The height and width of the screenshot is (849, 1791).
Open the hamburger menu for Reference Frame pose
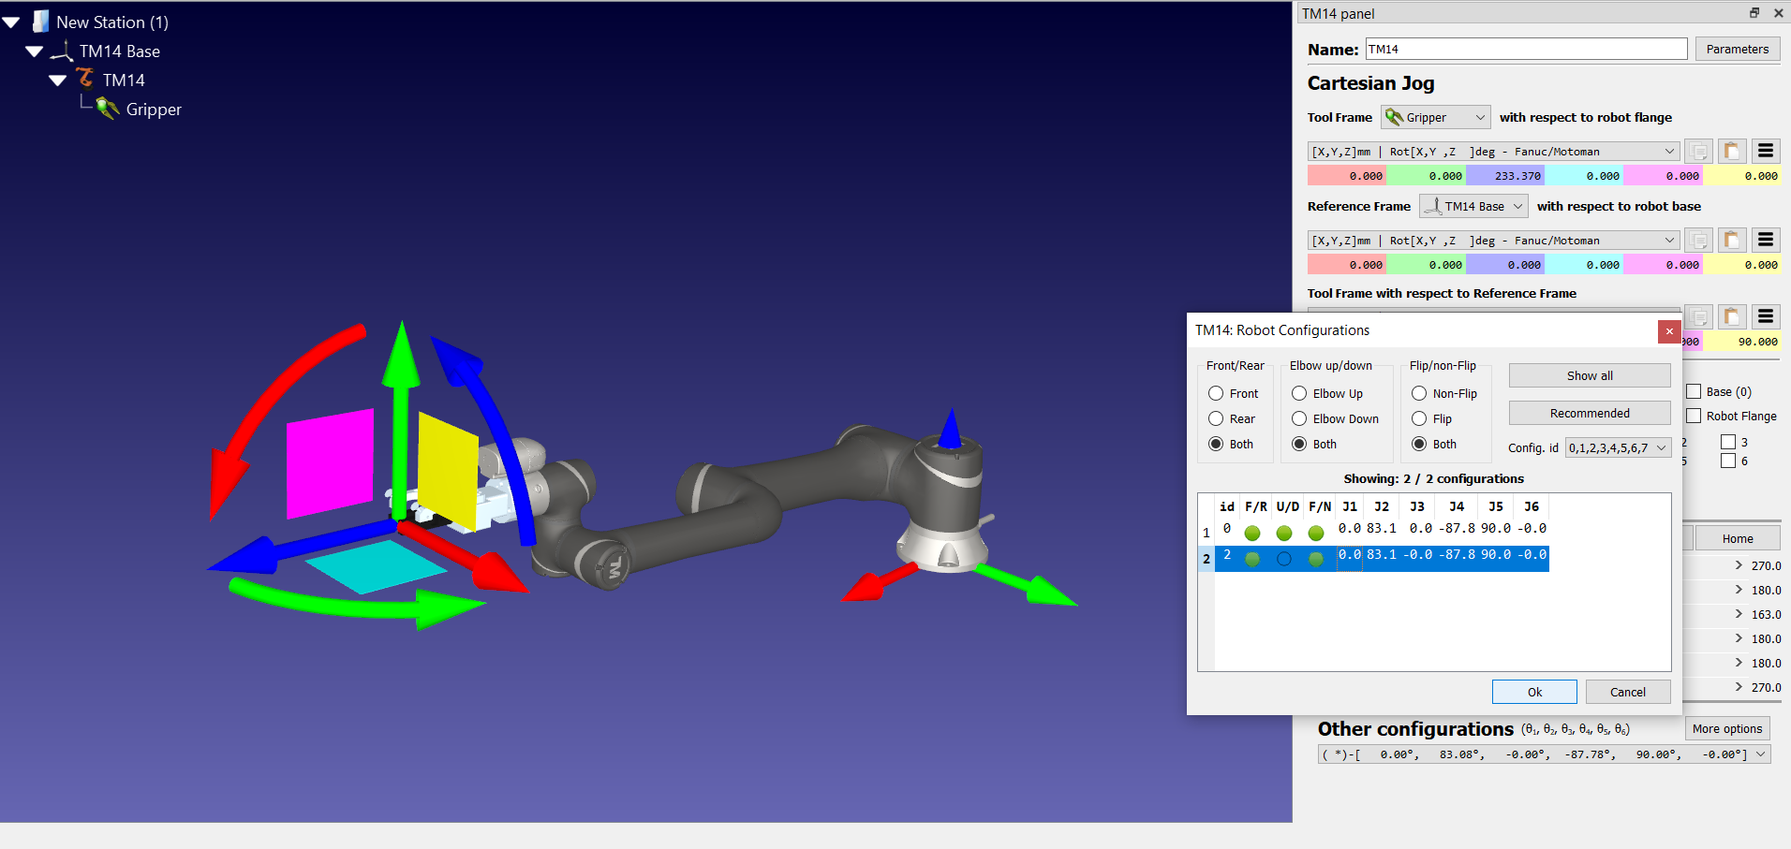tap(1765, 241)
